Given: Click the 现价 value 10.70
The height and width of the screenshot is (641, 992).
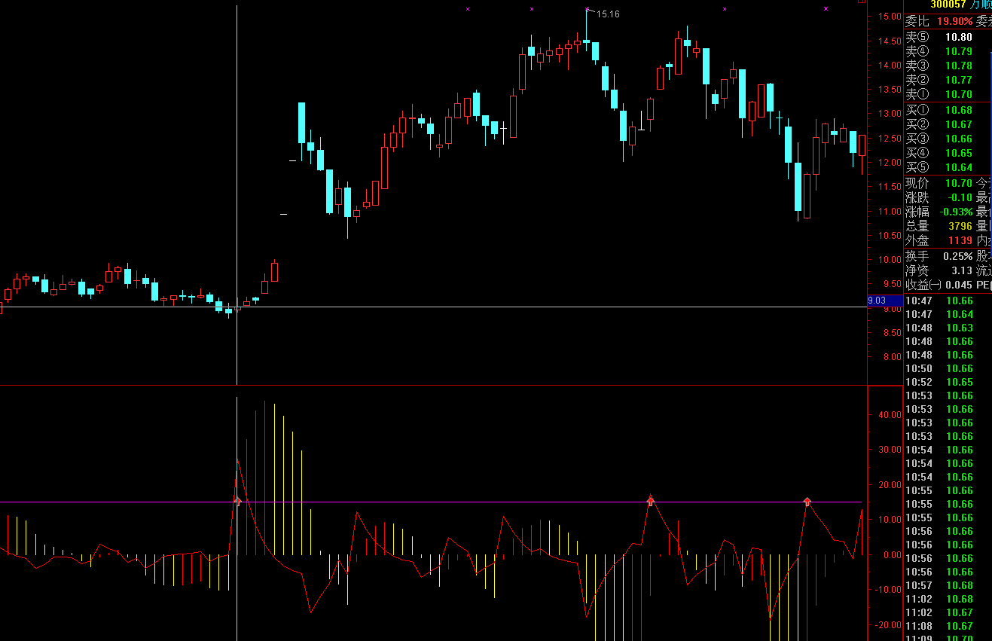Looking at the screenshot, I should 959,183.
